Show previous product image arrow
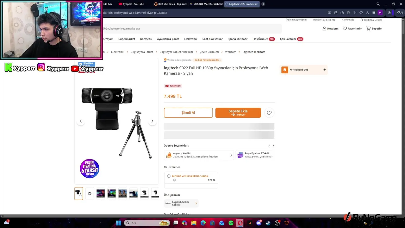Viewport: 405px width, 228px height. pos(81,121)
